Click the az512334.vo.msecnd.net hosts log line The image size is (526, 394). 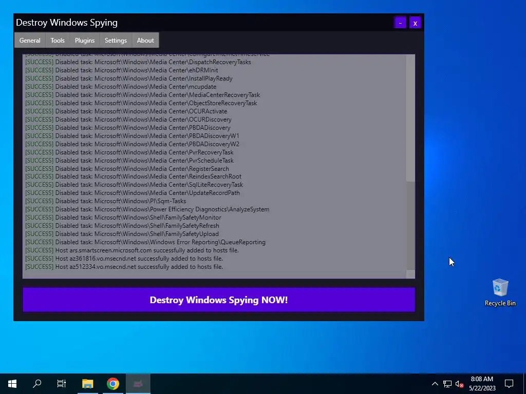click(x=124, y=267)
